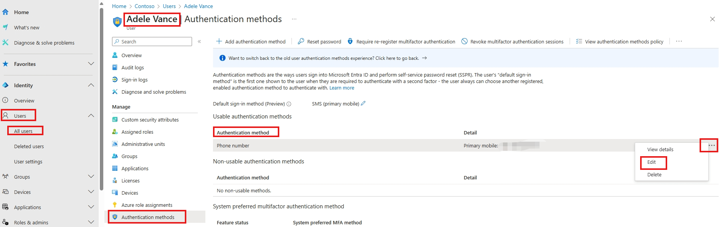Expand the Roles & admins chevron
This screenshot has height=227, width=719.
(91, 222)
